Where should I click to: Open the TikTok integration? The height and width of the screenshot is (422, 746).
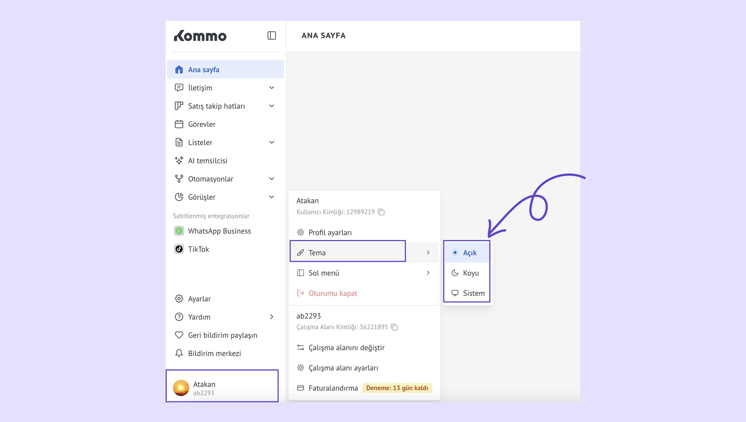(x=198, y=249)
